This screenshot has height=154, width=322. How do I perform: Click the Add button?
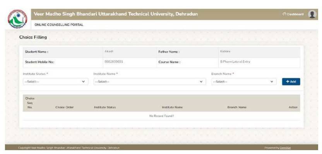click(x=291, y=82)
